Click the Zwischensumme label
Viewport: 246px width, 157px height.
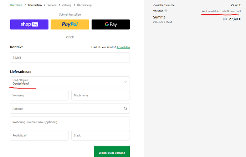[164, 5]
